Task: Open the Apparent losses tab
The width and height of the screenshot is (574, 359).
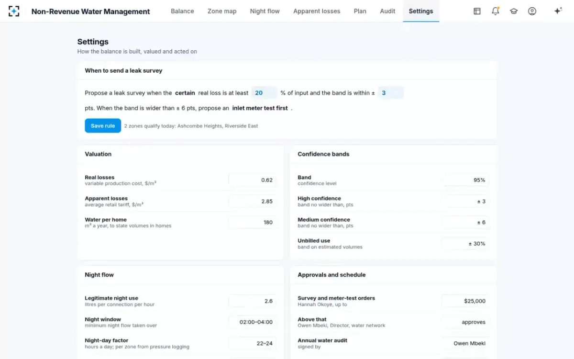Action: pyautogui.click(x=317, y=11)
